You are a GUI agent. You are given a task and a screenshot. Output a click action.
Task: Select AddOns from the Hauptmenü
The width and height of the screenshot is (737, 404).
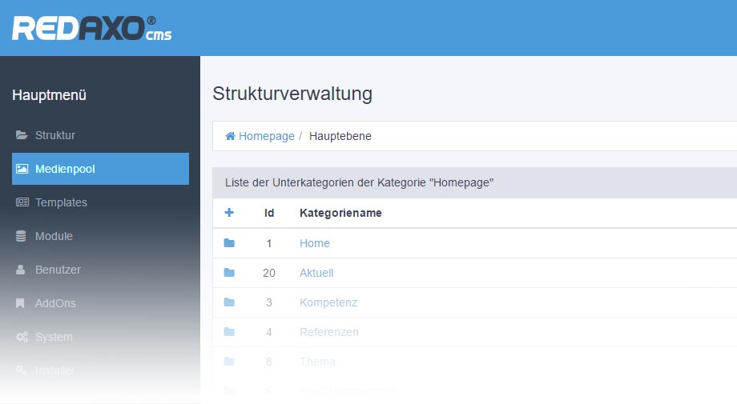55,303
